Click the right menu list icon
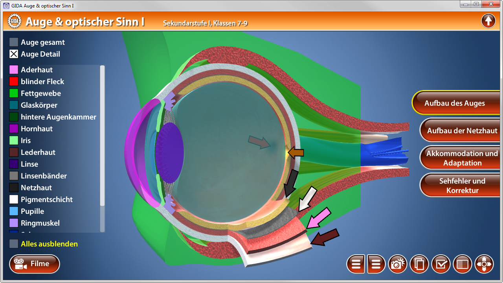503x283 pixels. pos(376,264)
